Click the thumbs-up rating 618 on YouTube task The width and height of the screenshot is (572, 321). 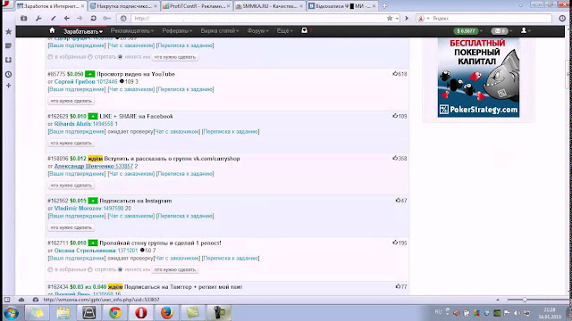[x=400, y=74]
